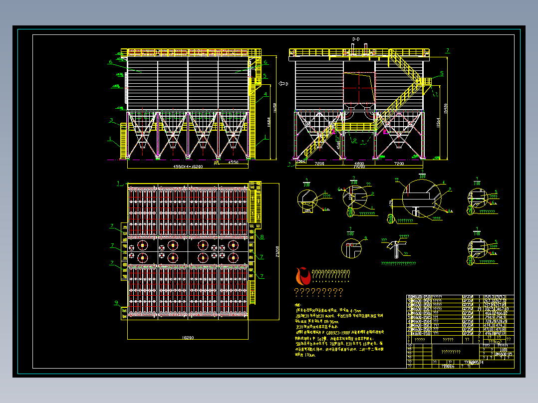Image resolution: width=538 pixels, height=403 pixels.
Task: Select the largest detail circle with beam section
Action: [x=421, y=199]
